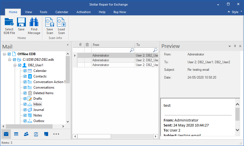Open the Tools ribbon tab
Screen dimensions: 244x146
(43, 12)
